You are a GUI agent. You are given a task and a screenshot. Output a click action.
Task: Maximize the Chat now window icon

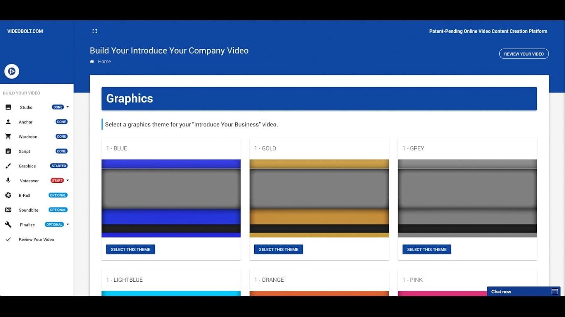point(555,292)
